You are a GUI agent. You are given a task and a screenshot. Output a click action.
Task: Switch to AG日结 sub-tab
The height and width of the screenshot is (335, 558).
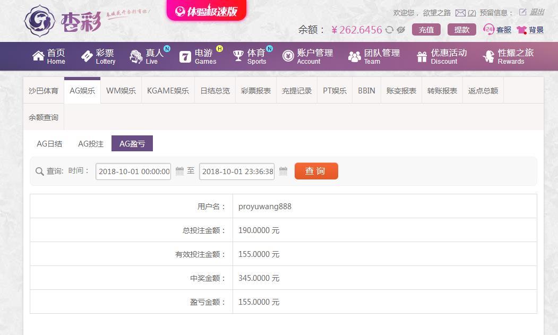tap(49, 144)
